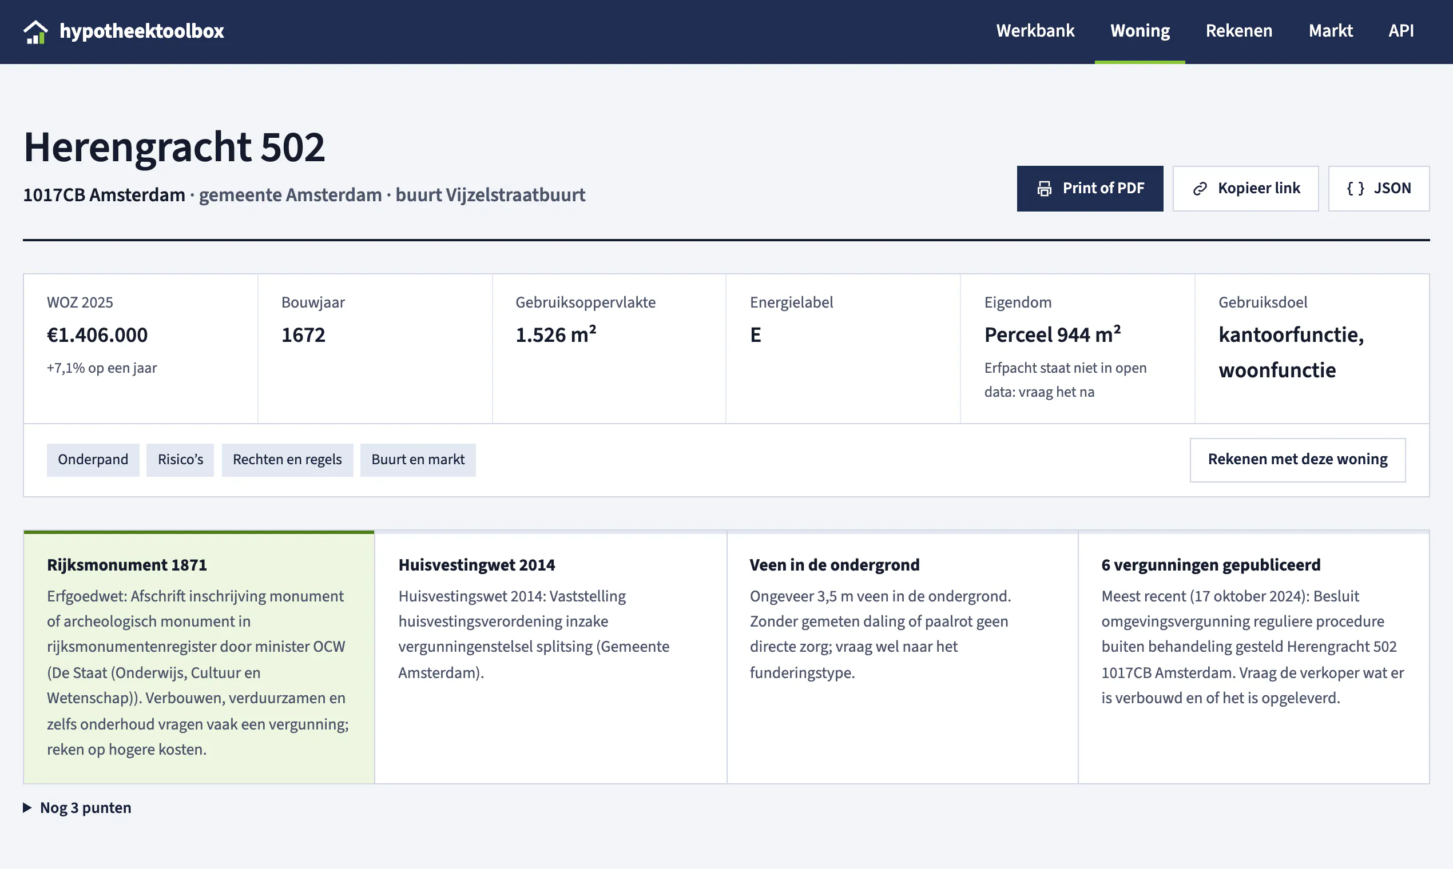1453x869 pixels.
Task: Click the 6 vergunningen gepubliceerd heading
Action: [1211, 565]
